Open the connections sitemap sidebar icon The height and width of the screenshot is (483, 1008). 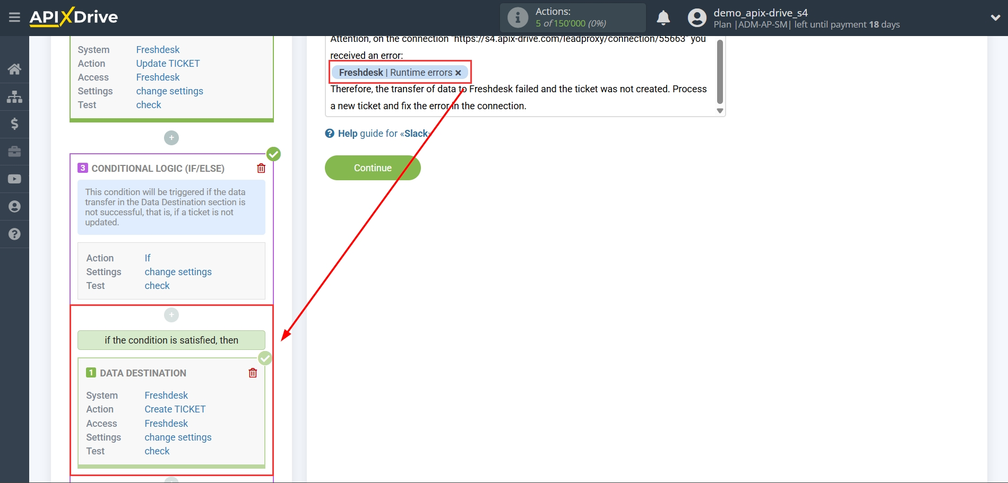point(14,96)
